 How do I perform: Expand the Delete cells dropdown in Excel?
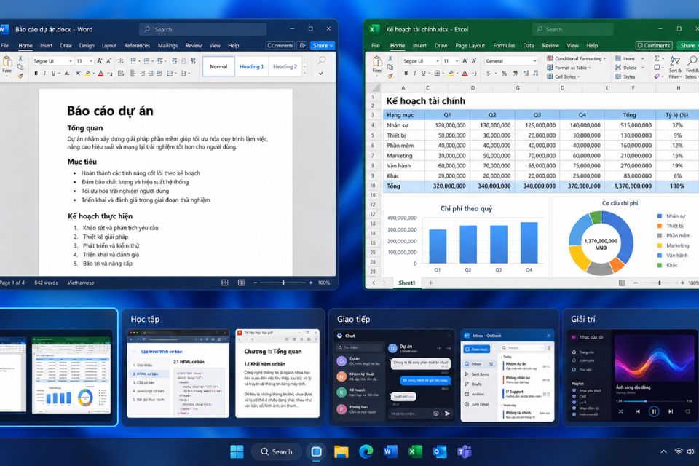point(642,67)
